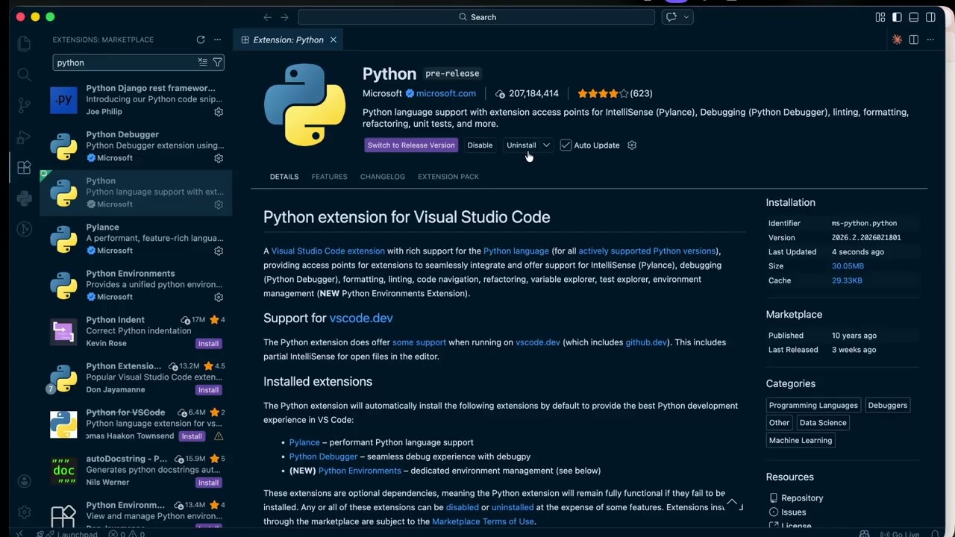The width and height of the screenshot is (955, 537).
Task: Go back with the navigation arrow
Action: point(268,17)
